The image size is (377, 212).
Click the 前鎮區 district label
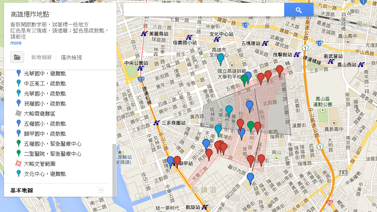click(x=204, y=190)
